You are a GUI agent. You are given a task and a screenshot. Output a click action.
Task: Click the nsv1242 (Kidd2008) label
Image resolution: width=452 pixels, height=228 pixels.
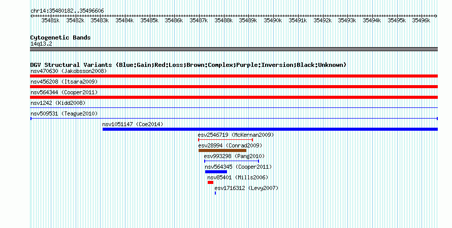58,103
